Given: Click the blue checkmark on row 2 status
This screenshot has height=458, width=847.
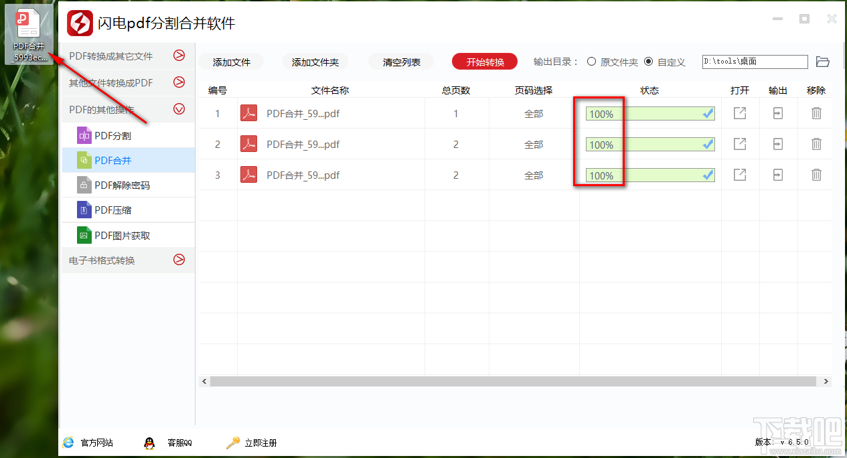Looking at the screenshot, I should 707,144.
